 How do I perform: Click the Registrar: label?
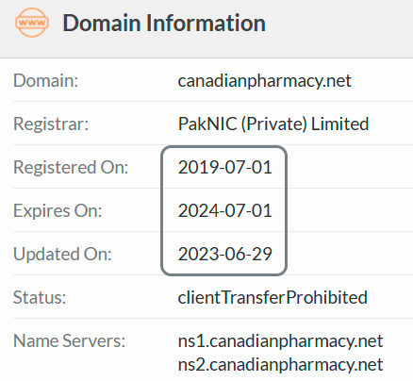[51, 124]
